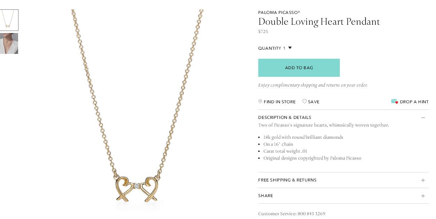Screen dimensions: 436x219
Task: Click the Drop a Hint envelope icon
Action: (395, 102)
